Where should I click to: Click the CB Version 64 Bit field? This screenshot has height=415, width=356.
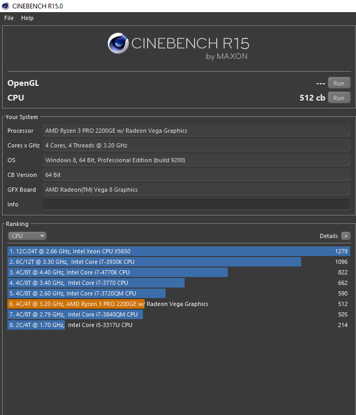(x=196, y=175)
